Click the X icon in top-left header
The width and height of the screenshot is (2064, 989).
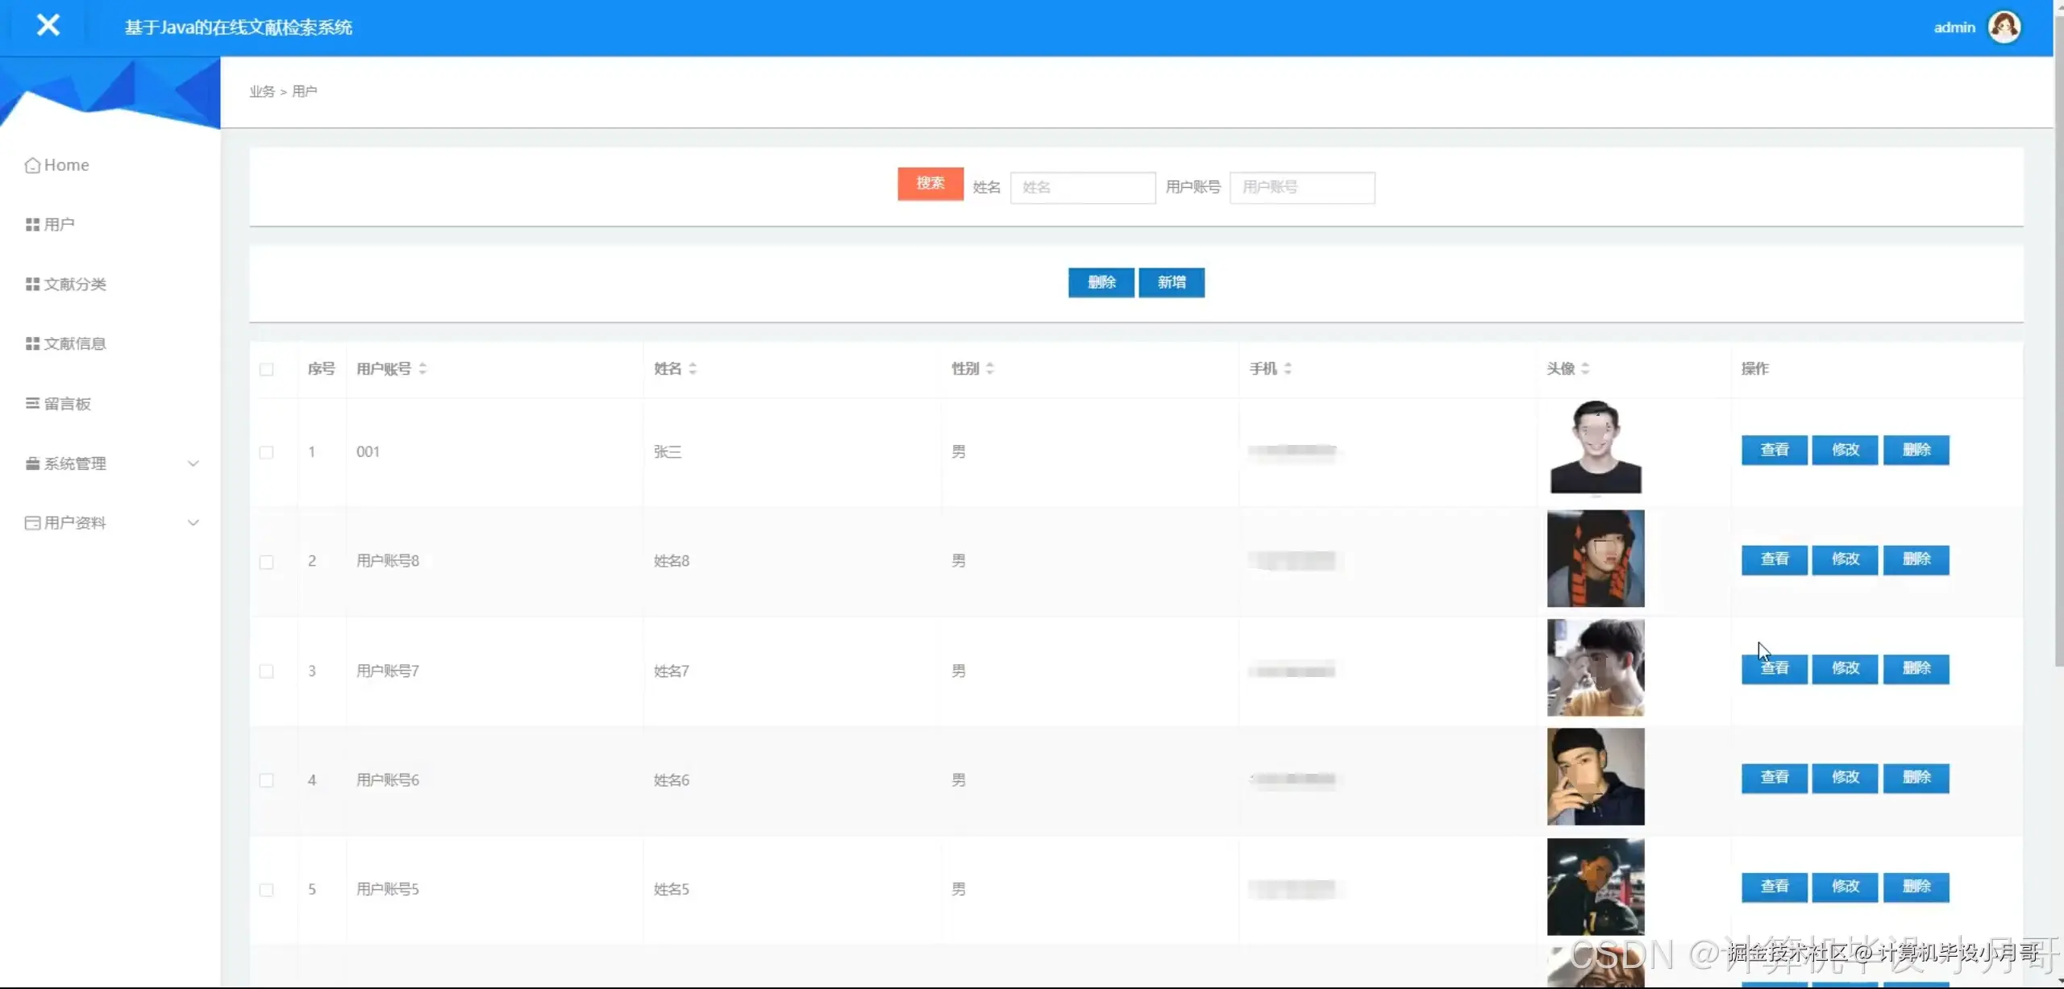point(48,26)
